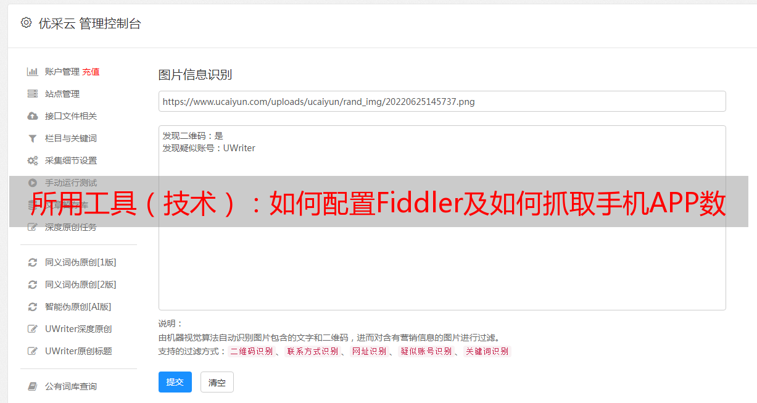Viewport: 757px width, 403px height.
Task: Select the 栏目与关键词 filter icon
Action: click(x=33, y=138)
